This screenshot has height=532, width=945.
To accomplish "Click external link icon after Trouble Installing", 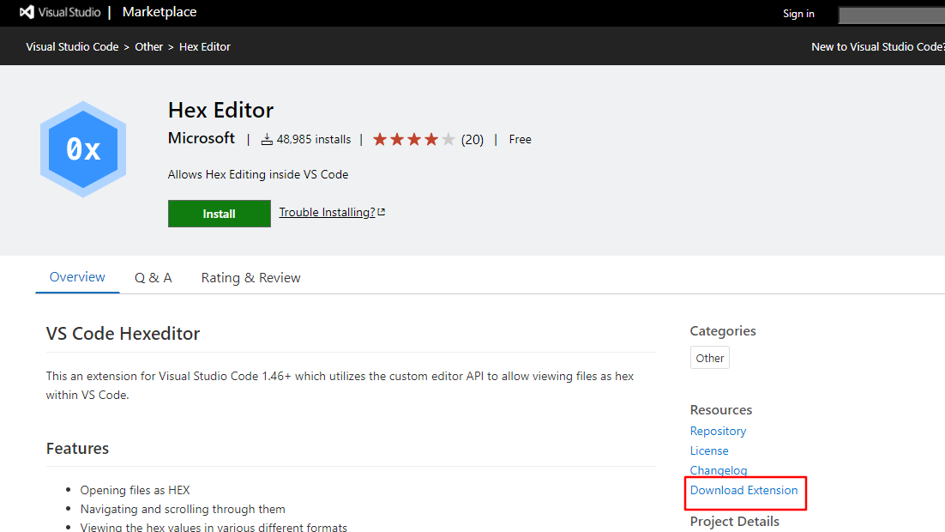I will click(381, 212).
